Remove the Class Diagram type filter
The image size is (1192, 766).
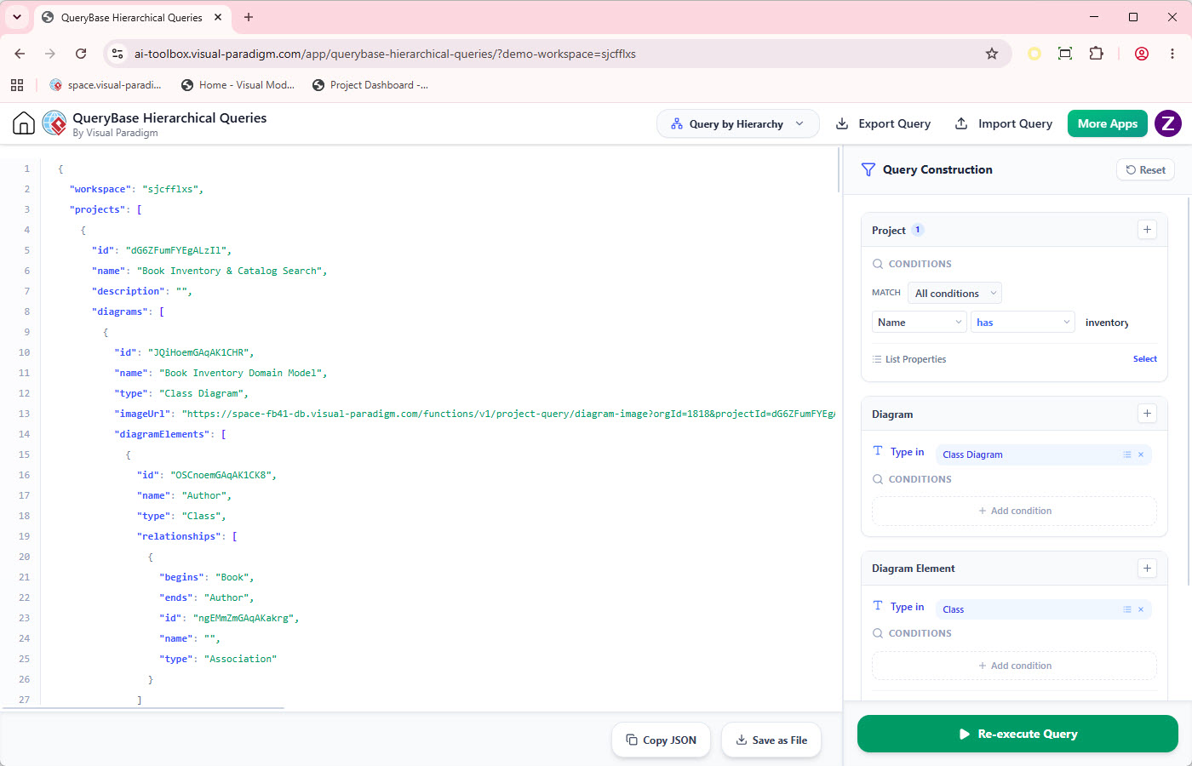click(x=1141, y=454)
